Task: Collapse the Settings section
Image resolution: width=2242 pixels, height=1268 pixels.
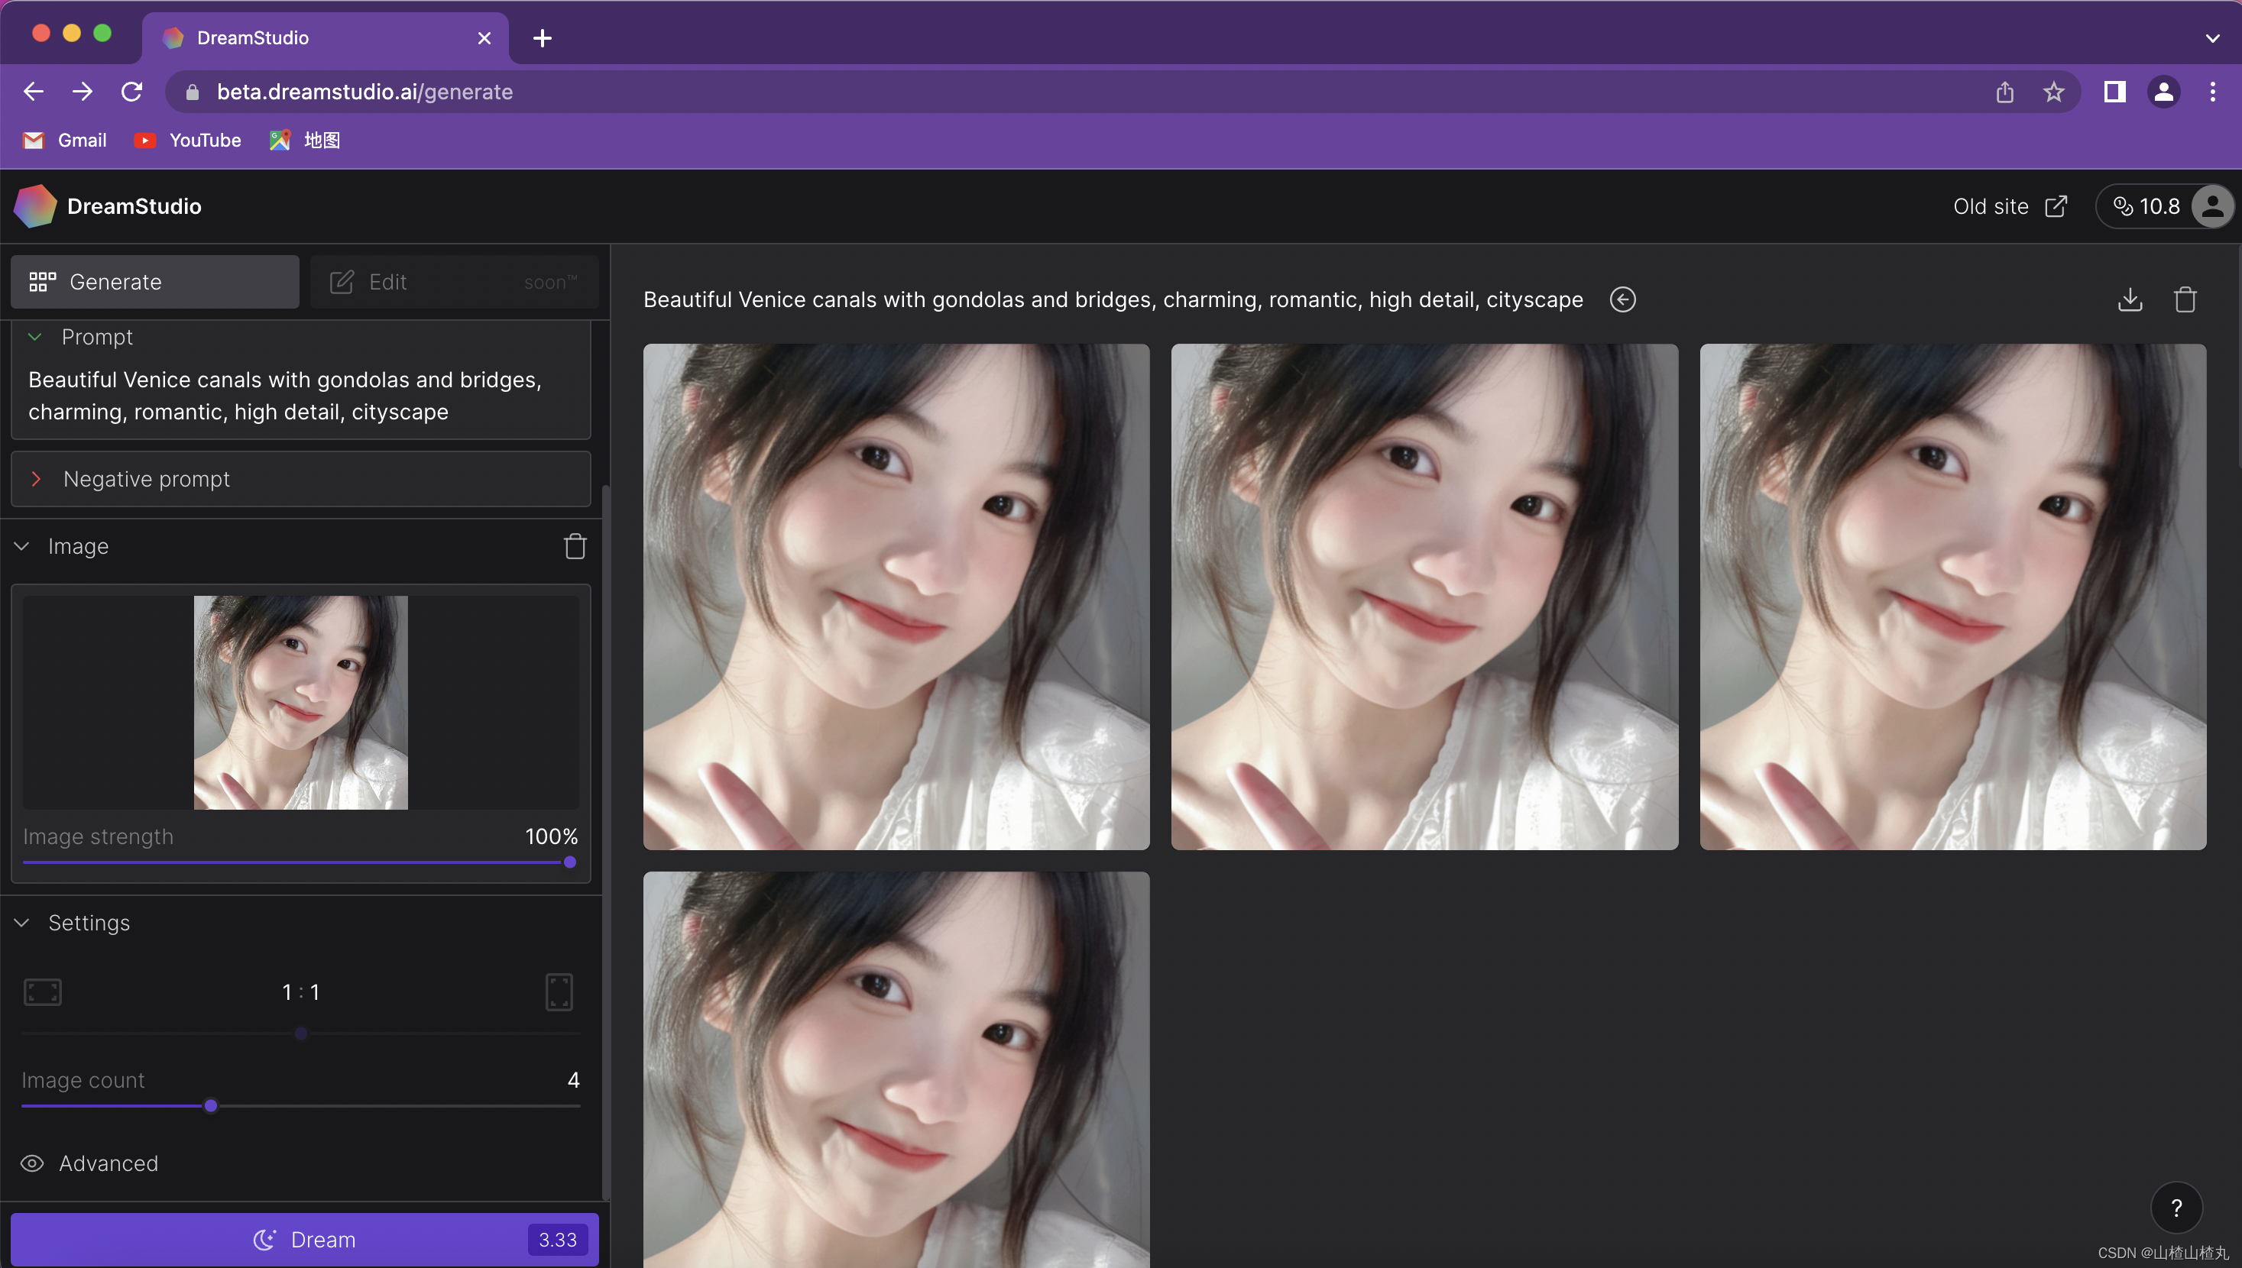Action: point(23,922)
